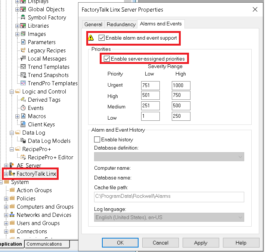
Task: Collapse the RecipePro+ node
Action: pos(12,149)
